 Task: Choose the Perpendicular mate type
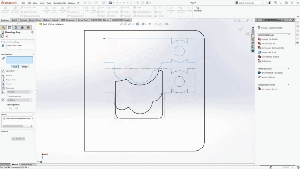pyautogui.click(x=3, y=80)
